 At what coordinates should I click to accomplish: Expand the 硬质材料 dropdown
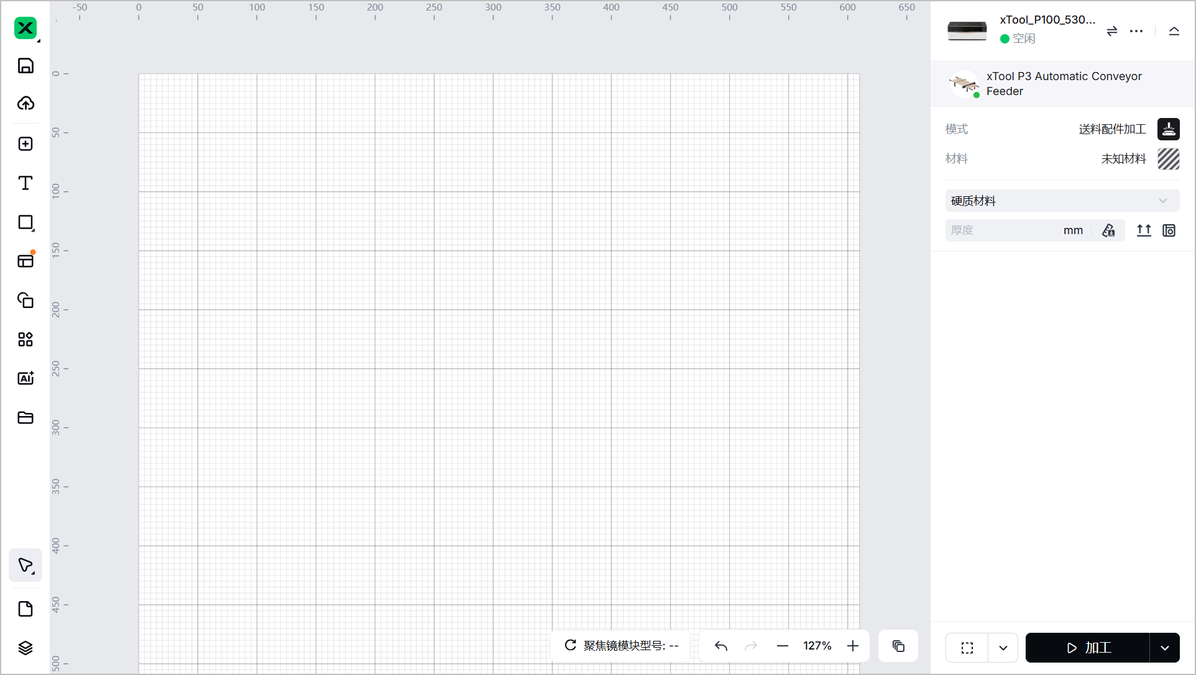pos(1062,201)
